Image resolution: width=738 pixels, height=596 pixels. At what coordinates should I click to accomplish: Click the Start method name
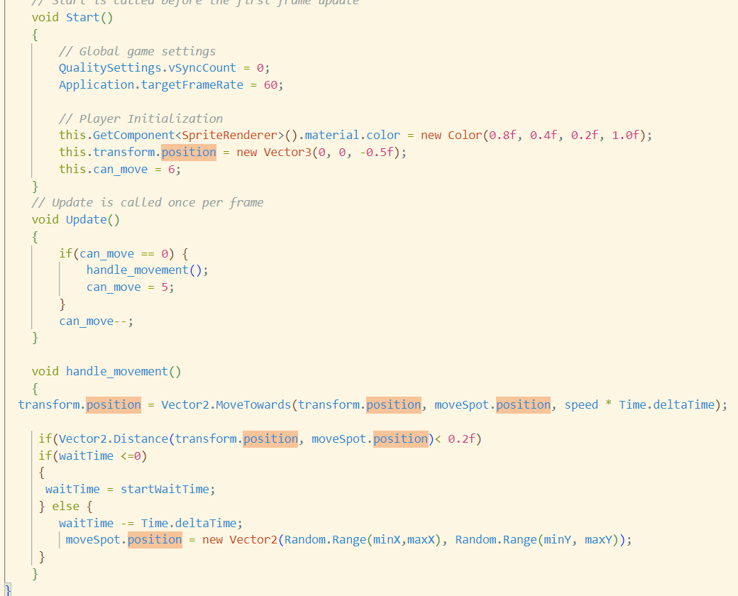coord(82,17)
